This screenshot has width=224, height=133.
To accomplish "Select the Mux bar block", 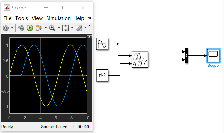I will pyautogui.click(x=186, y=56).
